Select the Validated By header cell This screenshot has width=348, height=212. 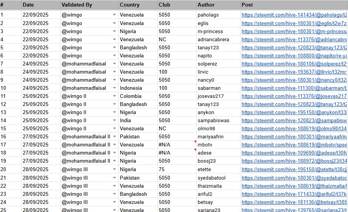click(x=89, y=5)
